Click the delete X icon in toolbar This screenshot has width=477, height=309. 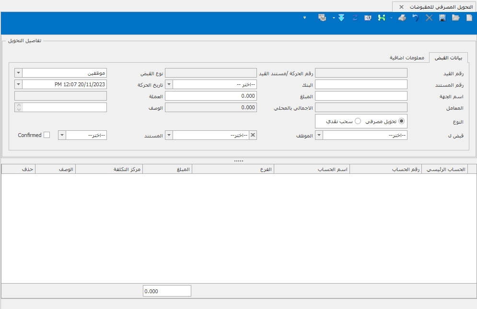pos(429,18)
